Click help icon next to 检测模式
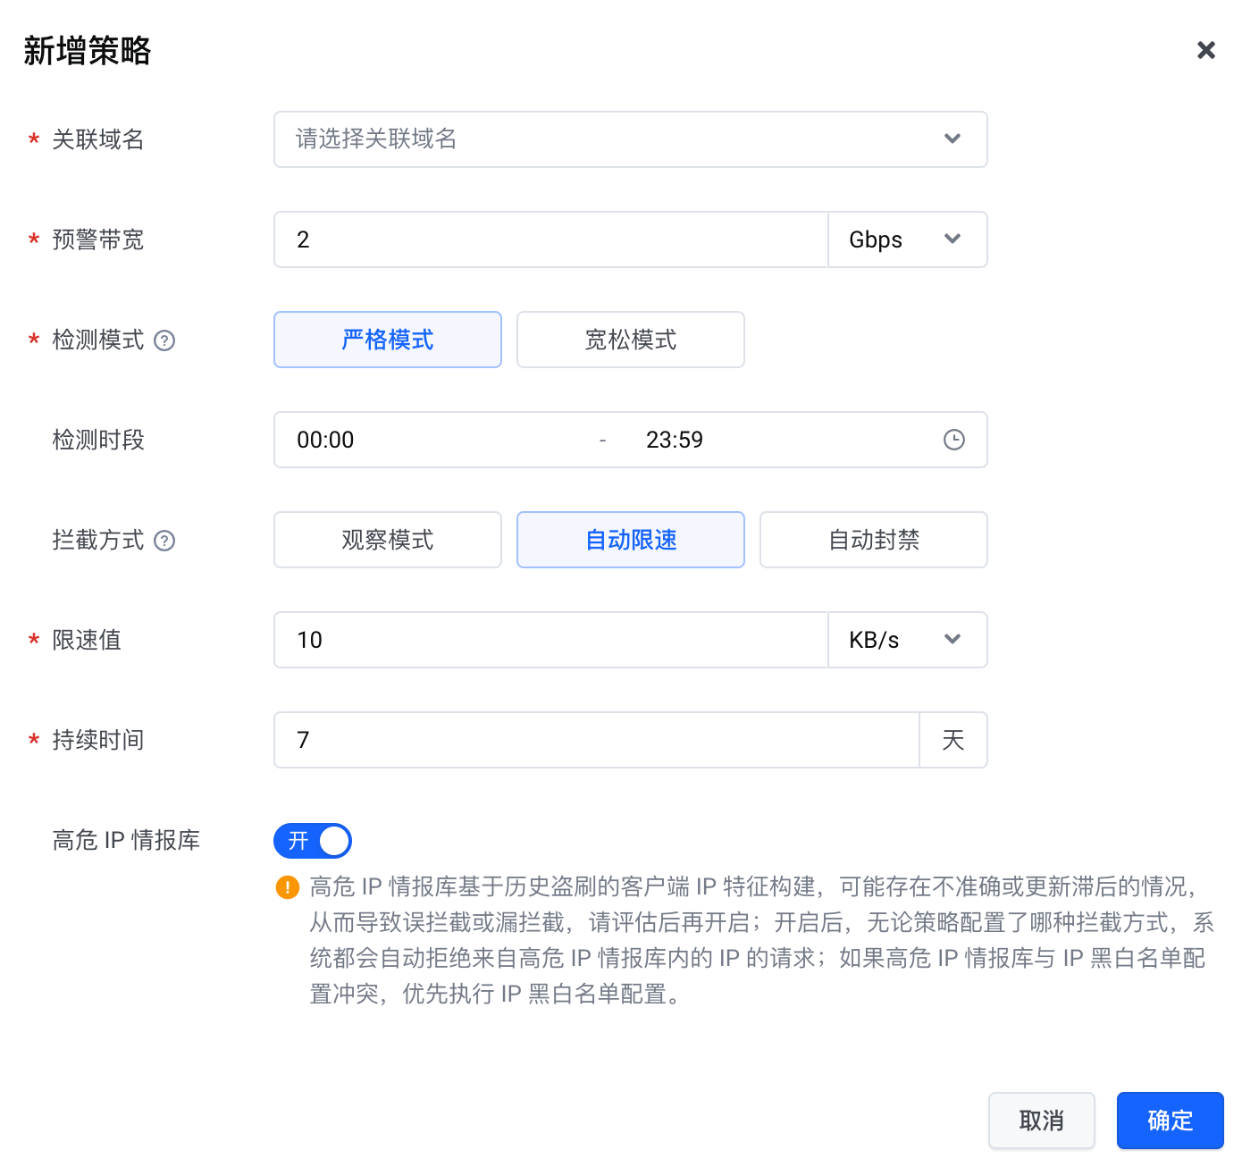Viewport: 1242px width, 1167px height. tap(164, 340)
